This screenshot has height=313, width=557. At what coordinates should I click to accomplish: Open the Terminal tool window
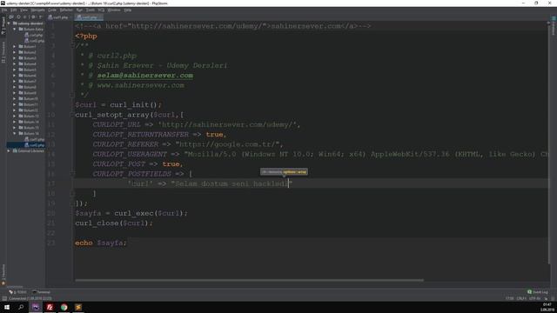(41, 292)
